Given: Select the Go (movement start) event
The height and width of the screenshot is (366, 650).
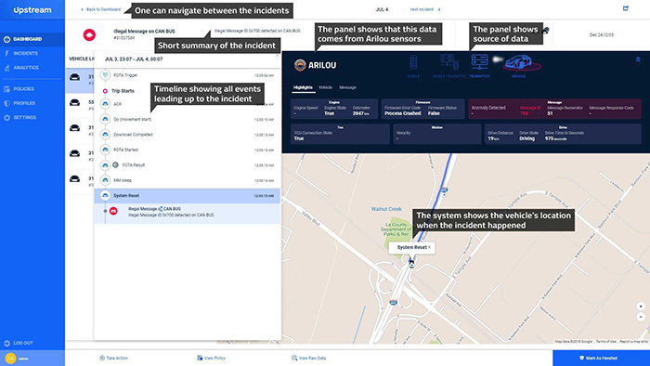Looking at the screenshot, I should tap(188, 120).
